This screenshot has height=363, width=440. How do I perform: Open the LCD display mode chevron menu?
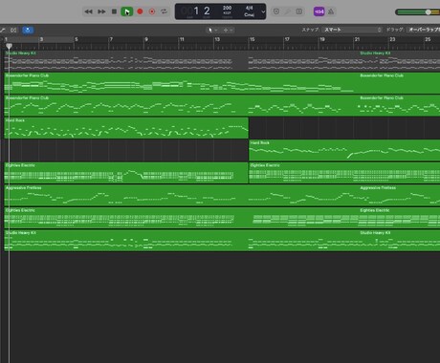[263, 11]
